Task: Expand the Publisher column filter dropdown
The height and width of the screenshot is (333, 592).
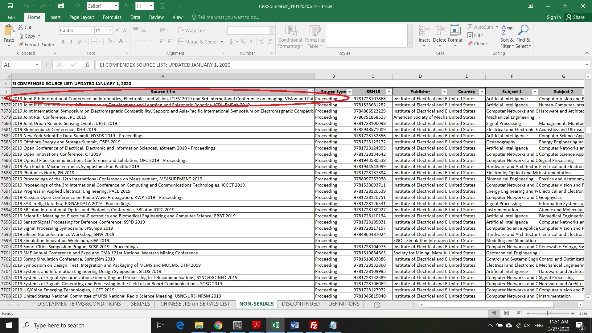Action: pyautogui.click(x=444, y=92)
